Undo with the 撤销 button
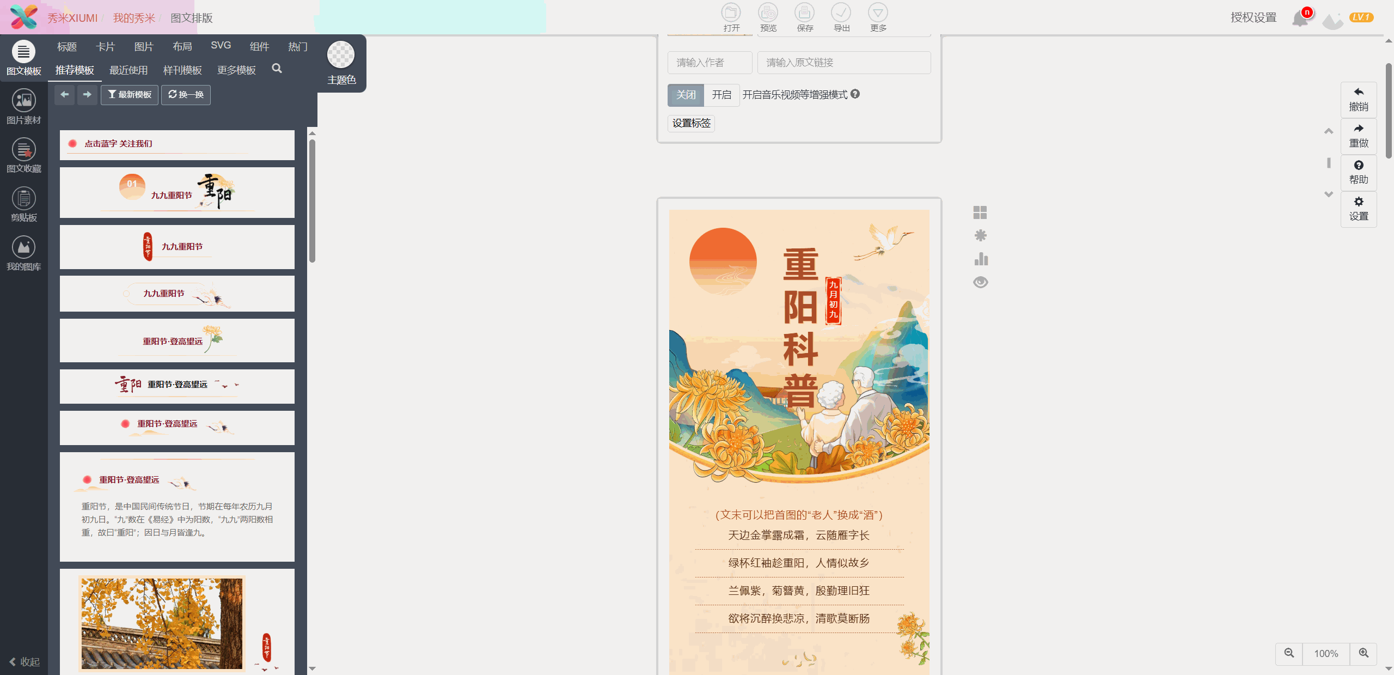1394x675 pixels. [x=1359, y=100]
